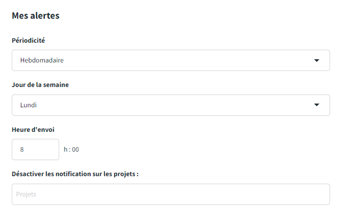The height and width of the screenshot is (221, 345).
Task: Open the Périodicité dropdown arrow
Action: (317, 60)
